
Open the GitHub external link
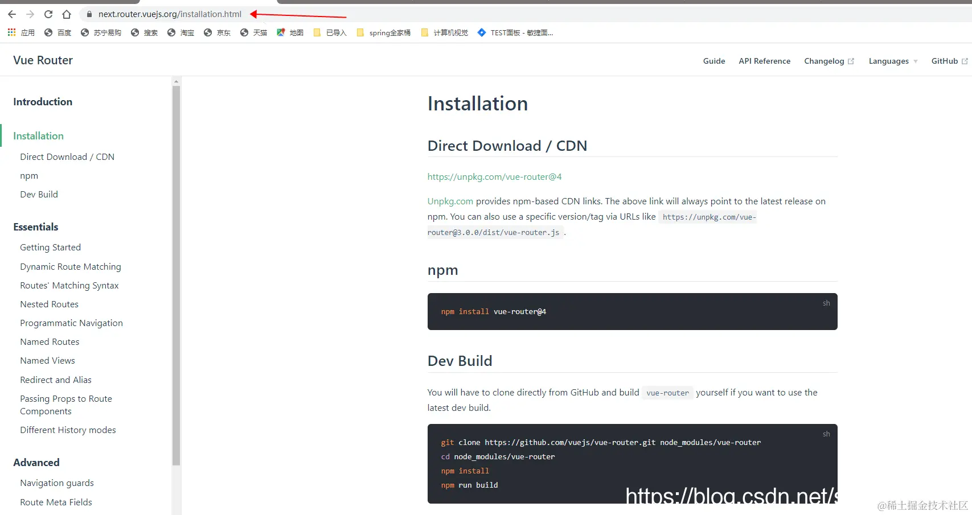(949, 61)
